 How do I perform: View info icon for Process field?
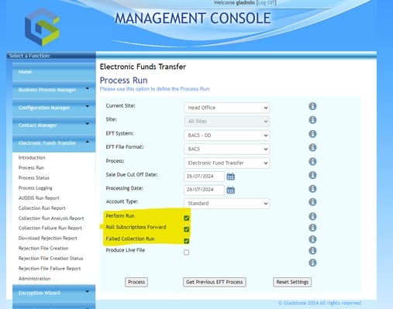(312, 161)
